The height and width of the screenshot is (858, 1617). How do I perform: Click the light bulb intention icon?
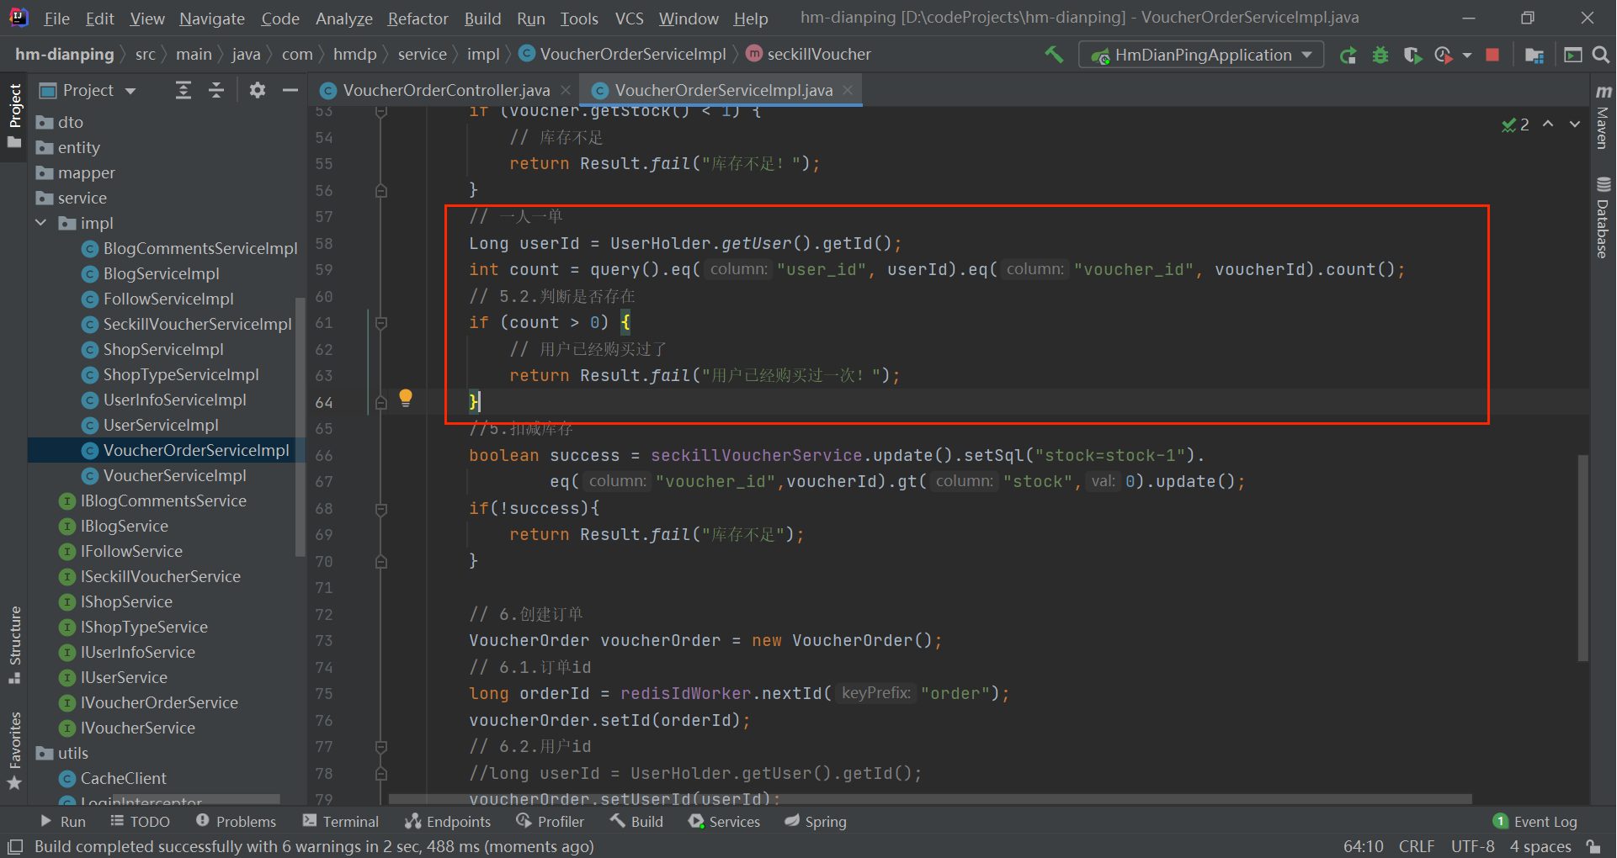tap(406, 398)
